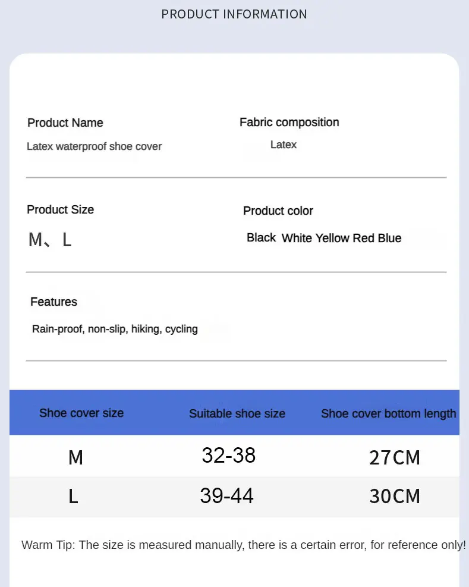Screen dimensions: 469x587
Task: Click the Product Size label
Action: [60, 210]
